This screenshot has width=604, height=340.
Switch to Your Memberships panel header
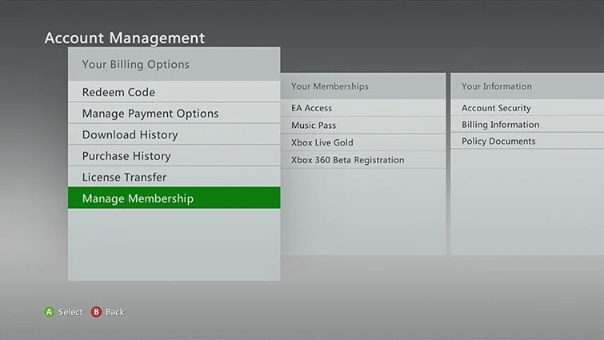click(363, 86)
